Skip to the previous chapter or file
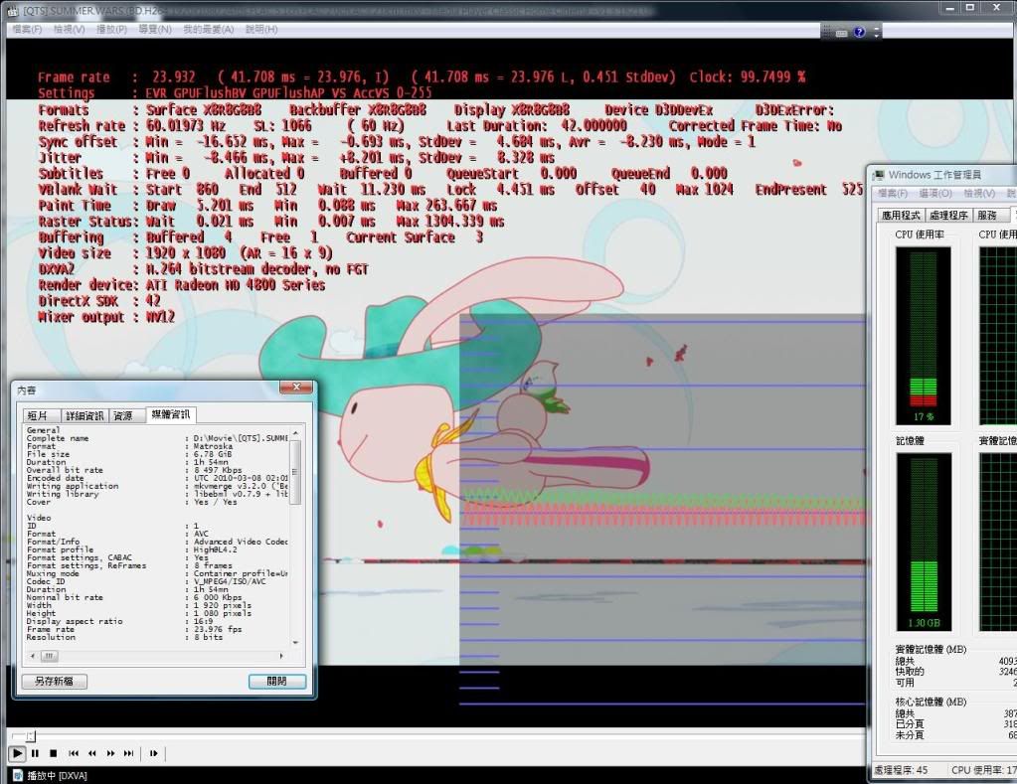 pyautogui.click(x=74, y=753)
